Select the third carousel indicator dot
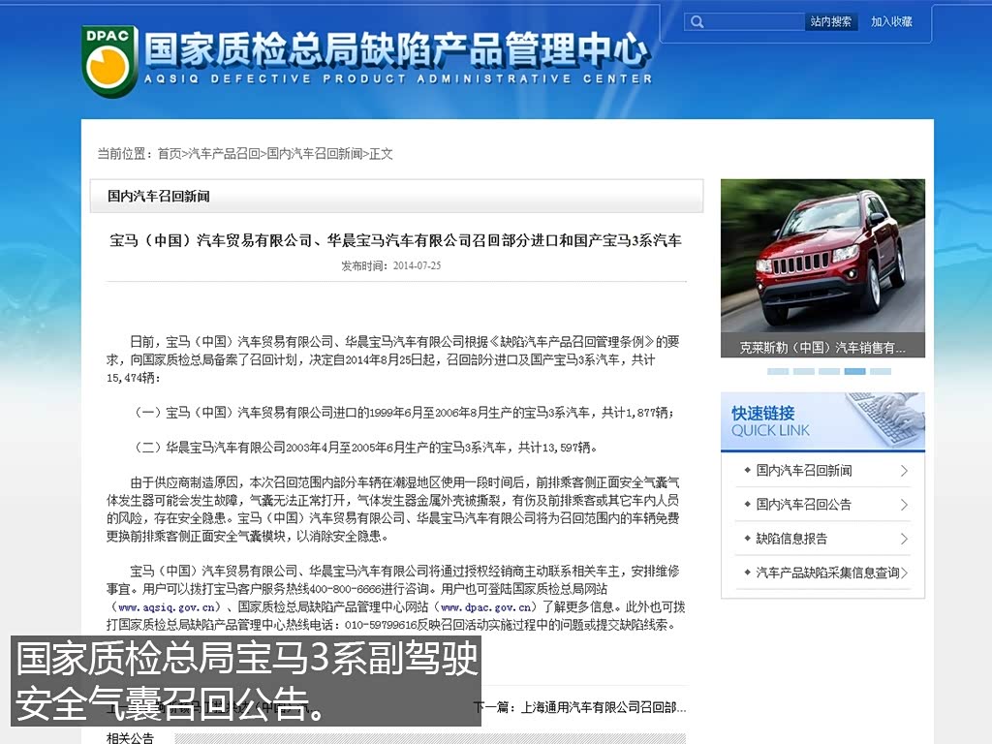This screenshot has height=744, width=992. point(829,371)
